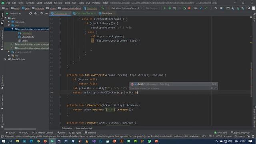Collapse the app module node
The width and height of the screenshot is (256, 144).
point(6,18)
